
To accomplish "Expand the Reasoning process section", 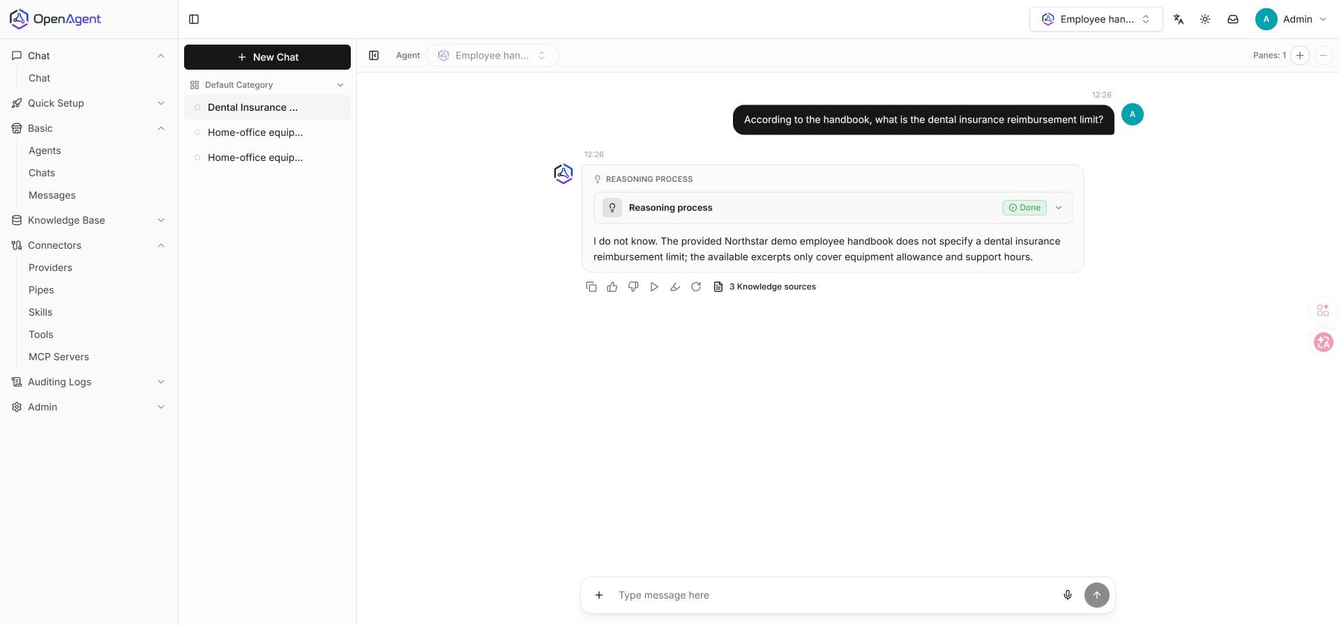I will [x=833, y=208].
